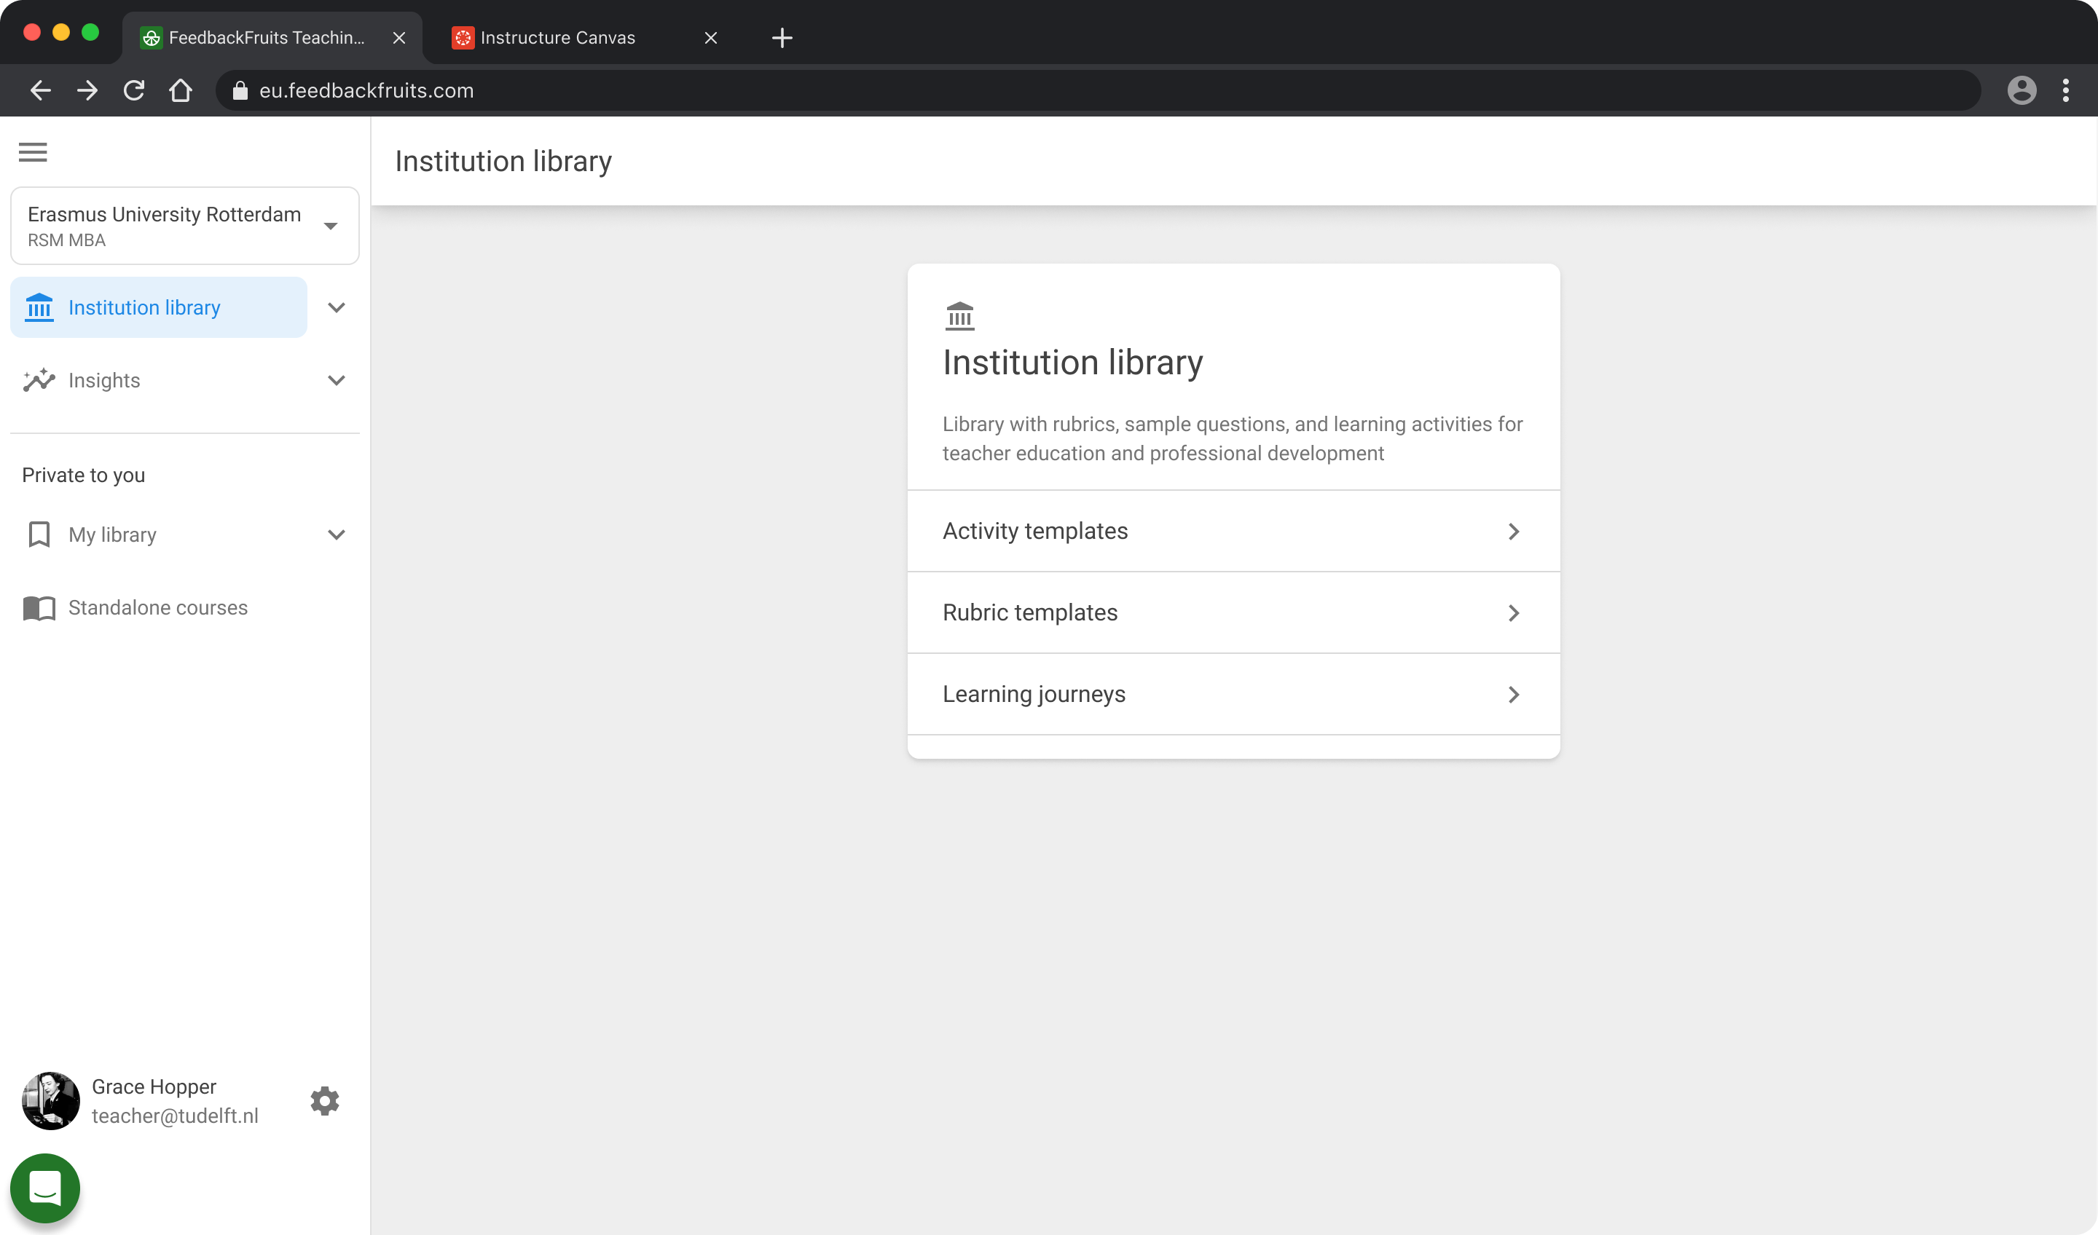The width and height of the screenshot is (2098, 1235).
Task: Close the FeedbackFruits tab
Action: [398, 37]
